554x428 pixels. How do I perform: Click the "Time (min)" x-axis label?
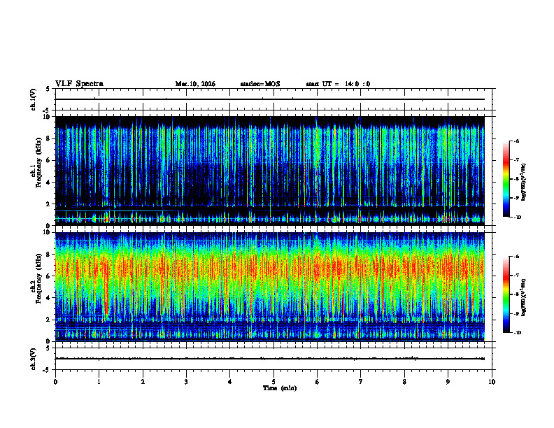(280, 388)
